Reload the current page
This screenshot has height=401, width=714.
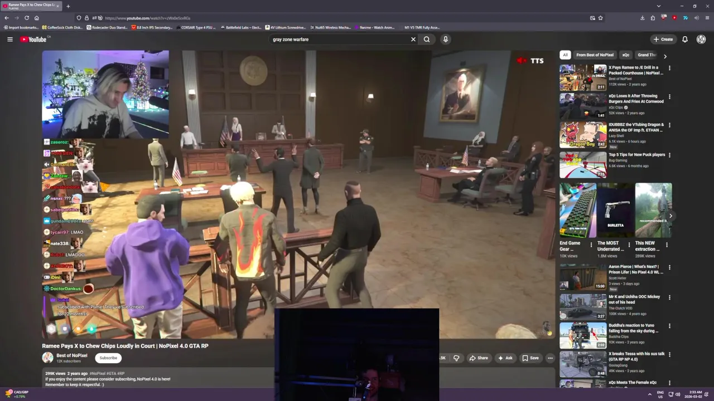(x=26, y=18)
